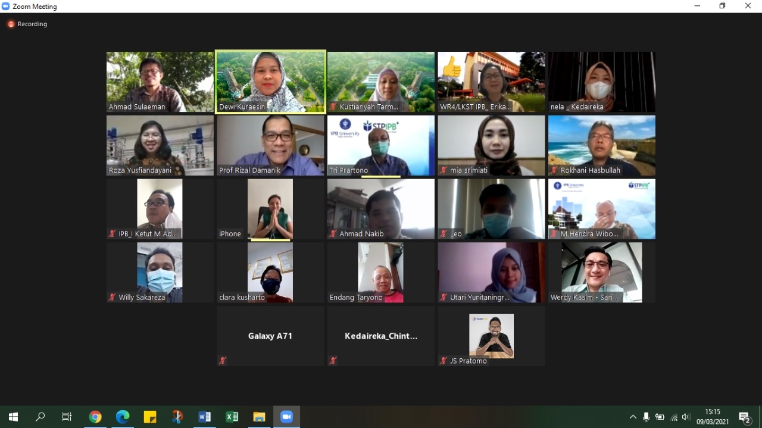
Task: Select Prof Rizal Damanik's video tile
Action: click(x=270, y=145)
